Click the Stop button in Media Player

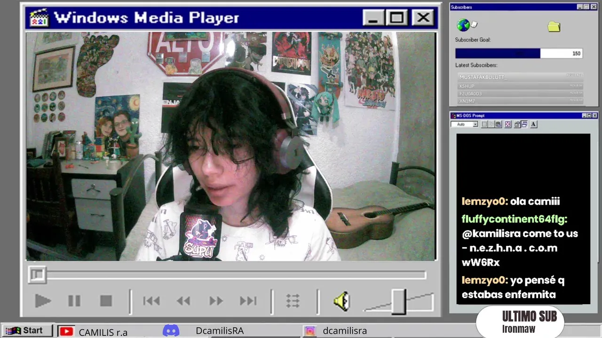click(106, 301)
